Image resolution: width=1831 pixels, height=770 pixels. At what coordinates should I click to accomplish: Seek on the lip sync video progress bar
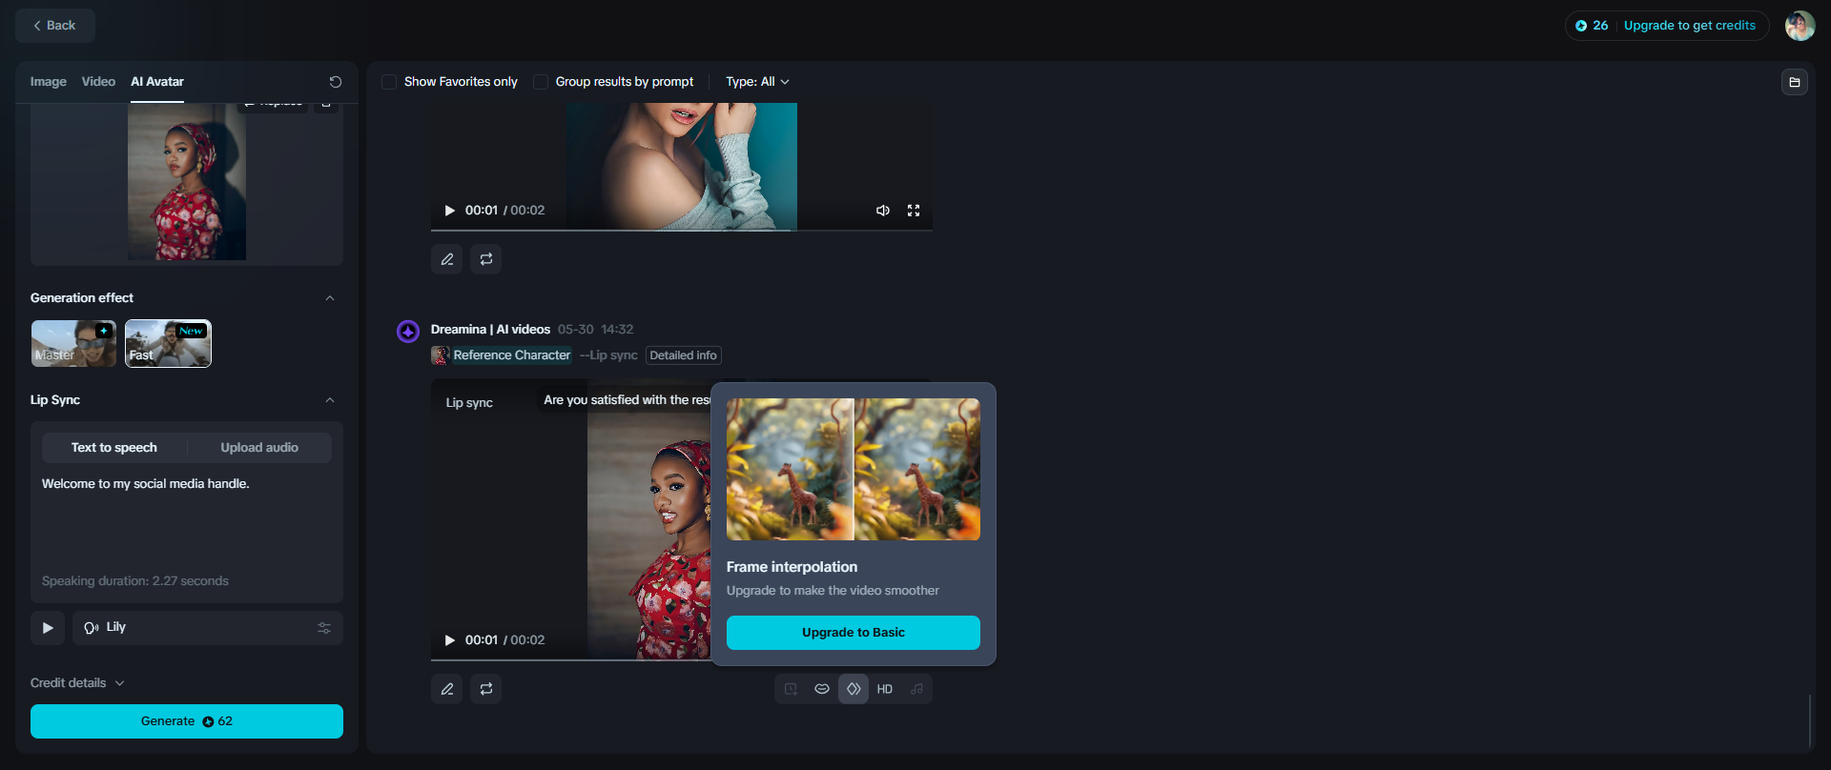point(570,659)
